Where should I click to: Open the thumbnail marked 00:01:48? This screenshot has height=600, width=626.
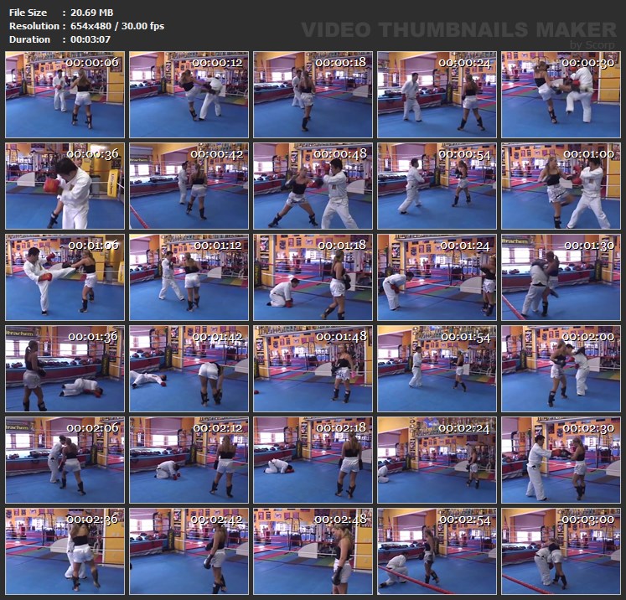pos(313,369)
